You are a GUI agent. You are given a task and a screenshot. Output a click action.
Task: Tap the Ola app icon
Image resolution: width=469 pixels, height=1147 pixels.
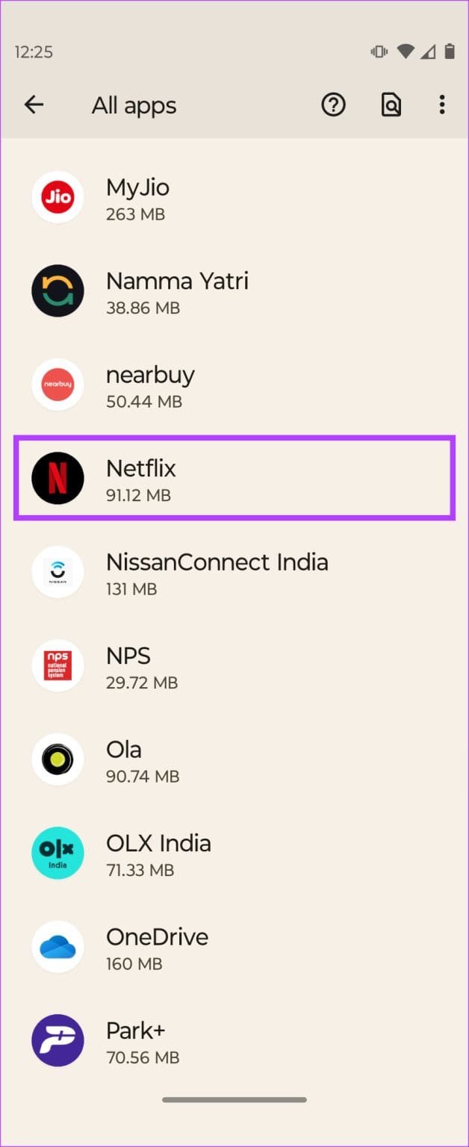point(58,759)
